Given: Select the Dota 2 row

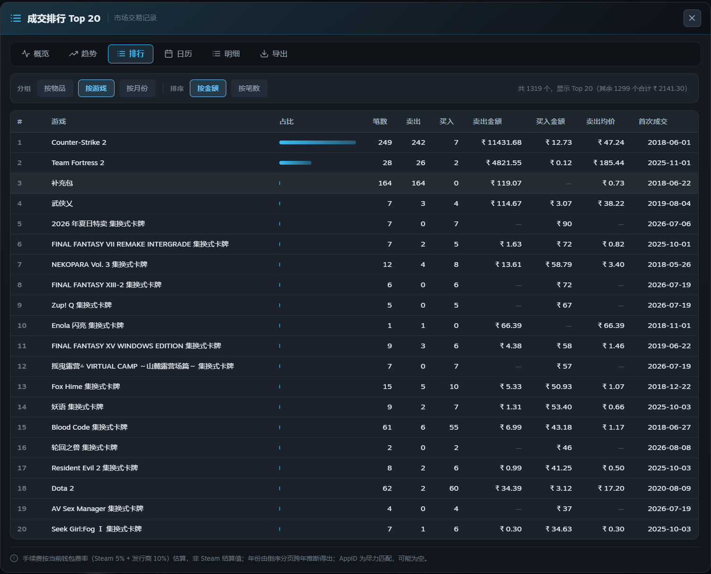Looking at the screenshot, I should 354,488.
